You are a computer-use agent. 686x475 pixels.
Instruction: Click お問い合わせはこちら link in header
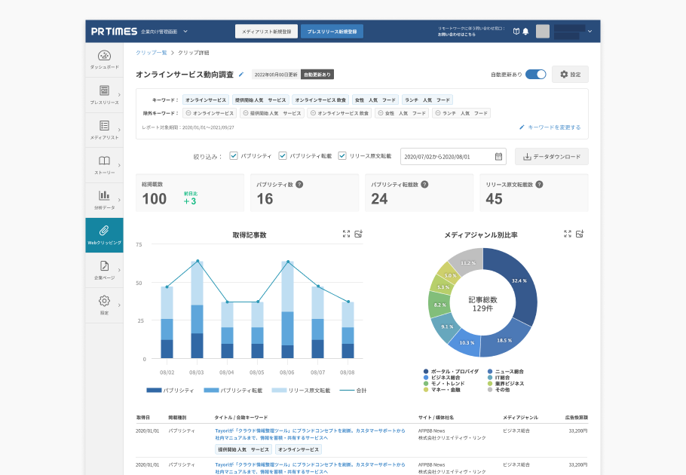pyautogui.click(x=456, y=34)
